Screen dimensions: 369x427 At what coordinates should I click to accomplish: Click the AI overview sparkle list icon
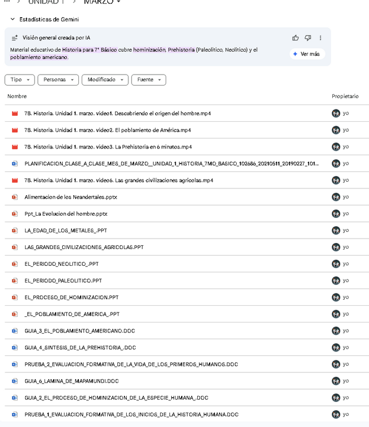(14, 38)
